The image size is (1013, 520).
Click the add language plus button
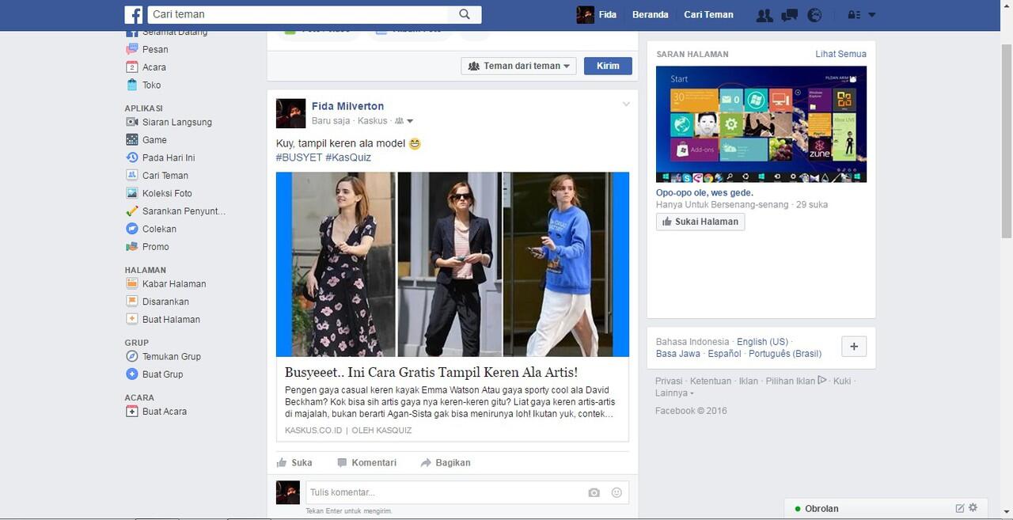(854, 347)
